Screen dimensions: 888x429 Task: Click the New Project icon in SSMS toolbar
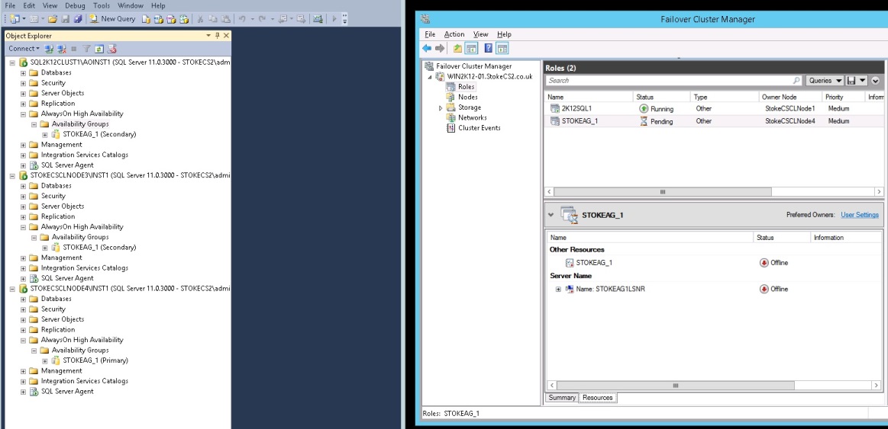(x=15, y=18)
